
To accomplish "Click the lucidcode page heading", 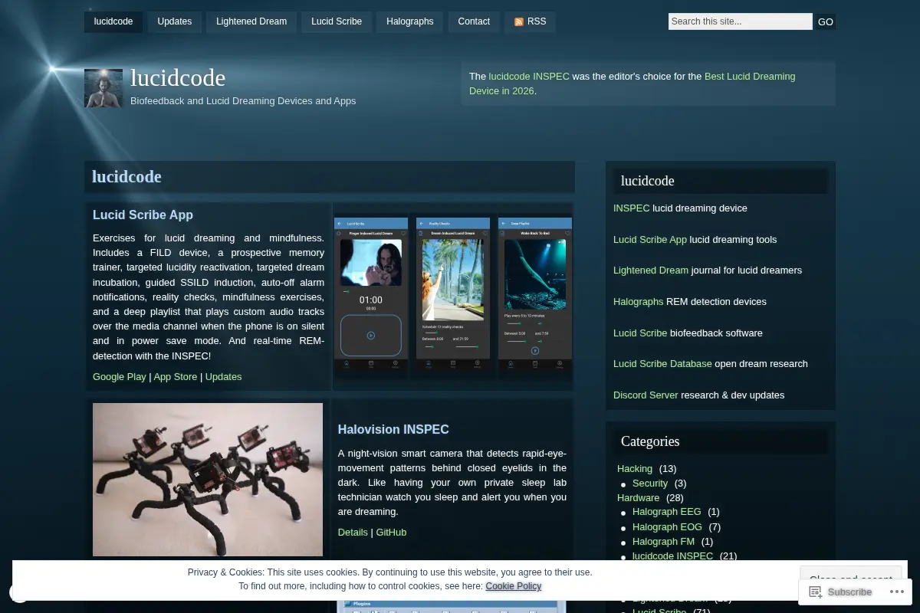I will (127, 177).
